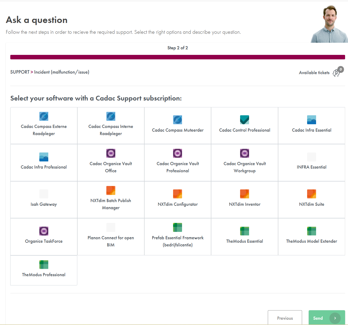This screenshot has width=348, height=325.
Task: Open the SUPPORT breadcrumb link
Action: pos(20,72)
